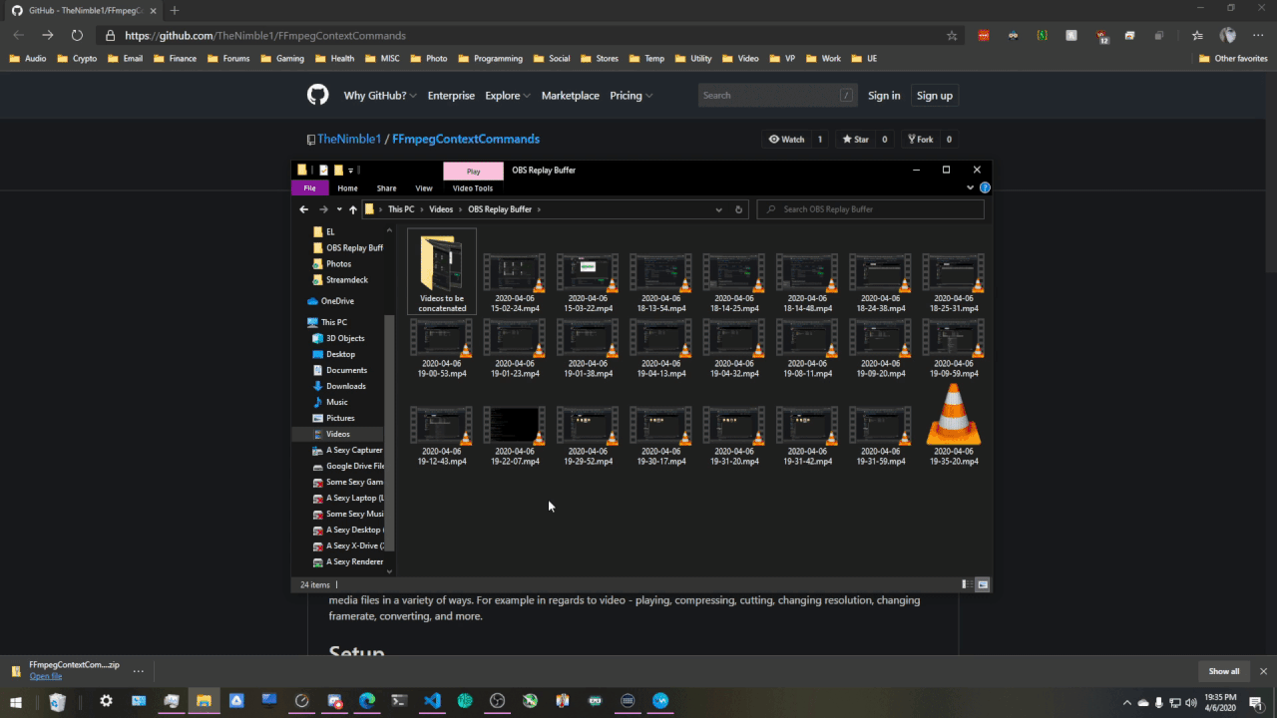Open the Quick Access Toolbar customize arrow
Screen dimensions: 1277x718
352,171
